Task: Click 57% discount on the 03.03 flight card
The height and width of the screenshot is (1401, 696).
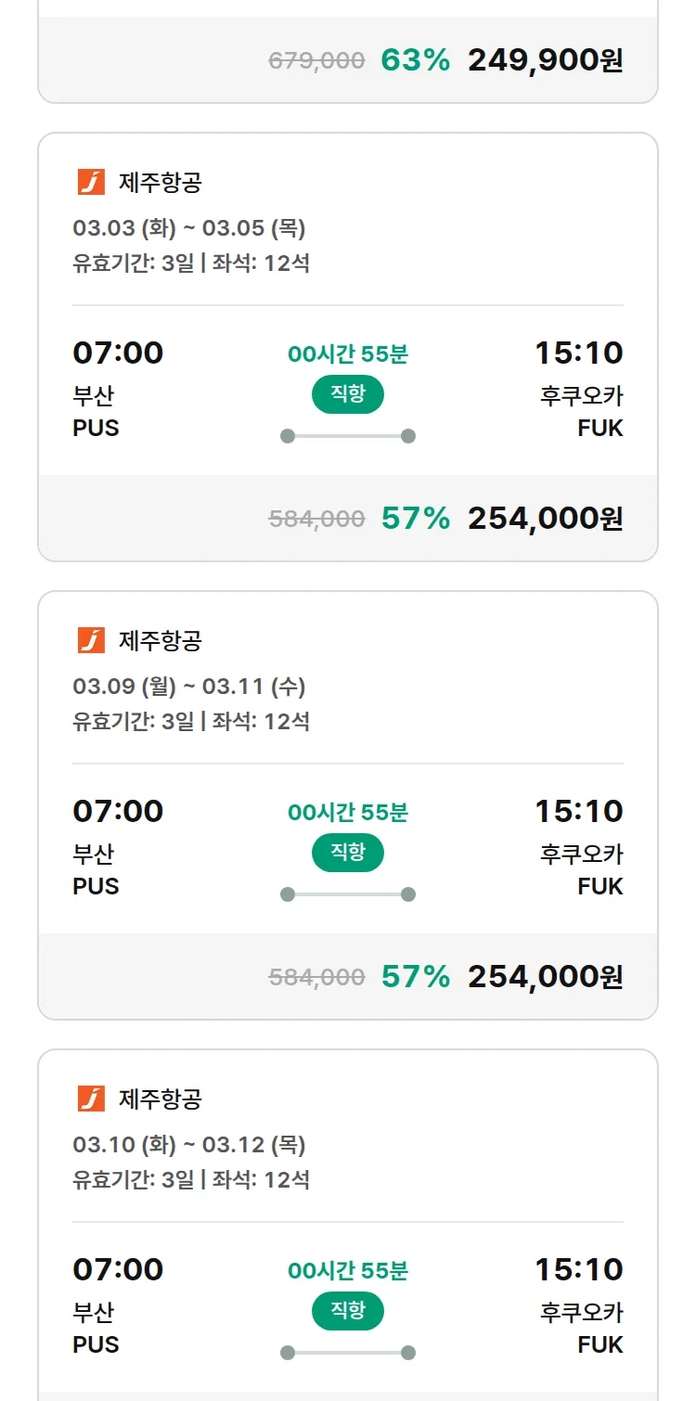Action: 415,519
